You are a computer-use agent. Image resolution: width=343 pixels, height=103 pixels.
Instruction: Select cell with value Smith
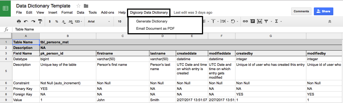point(163,100)
